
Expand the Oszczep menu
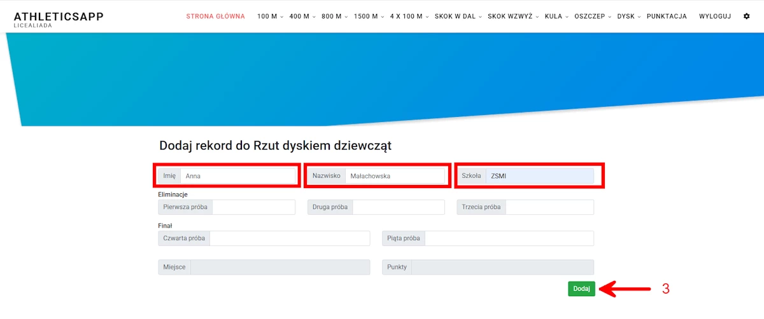(x=593, y=17)
